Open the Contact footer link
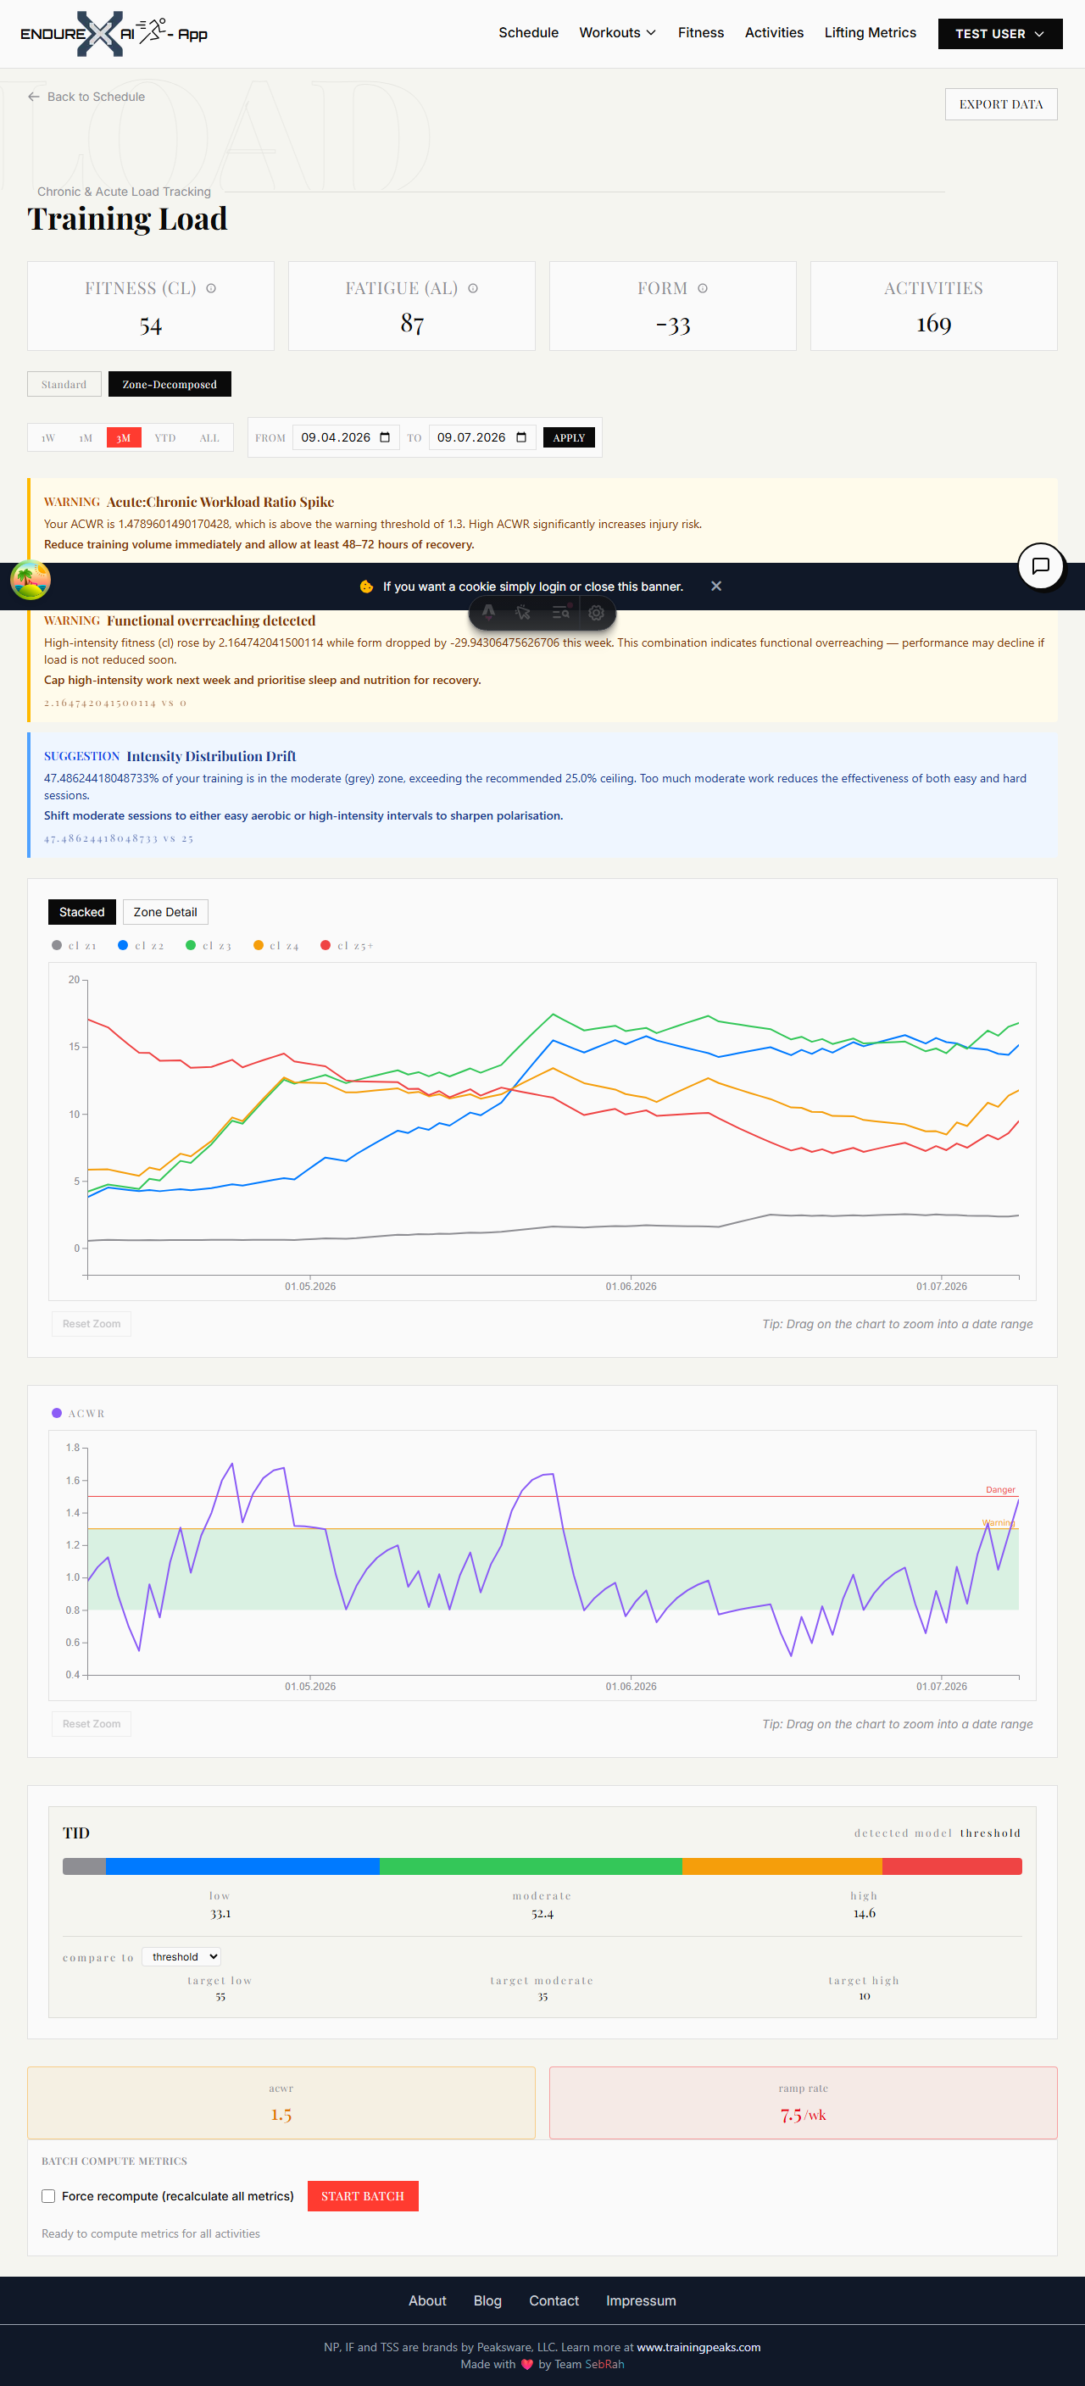Viewport: 1085px width, 2386px height. 554,2300
